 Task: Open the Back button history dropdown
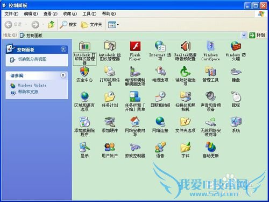click(26, 24)
